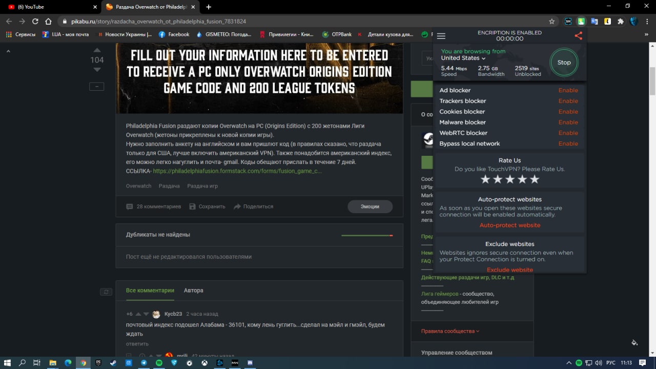Open the TouchVPN hamburger menu

tap(441, 36)
